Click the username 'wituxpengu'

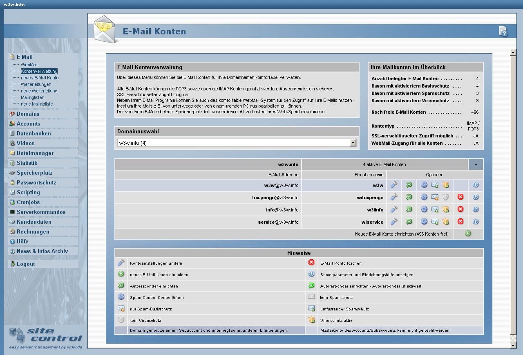pyautogui.click(x=370, y=198)
